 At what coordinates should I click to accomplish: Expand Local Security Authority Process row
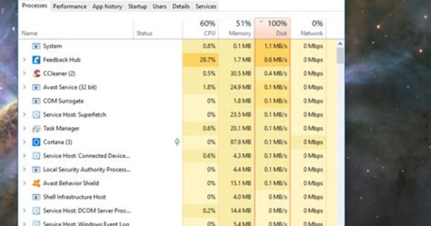coord(24,169)
